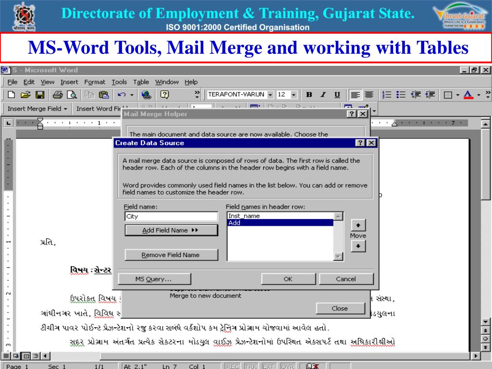Apply numbered list formatting icon
This screenshot has height=369, width=492.
point(387,95)
